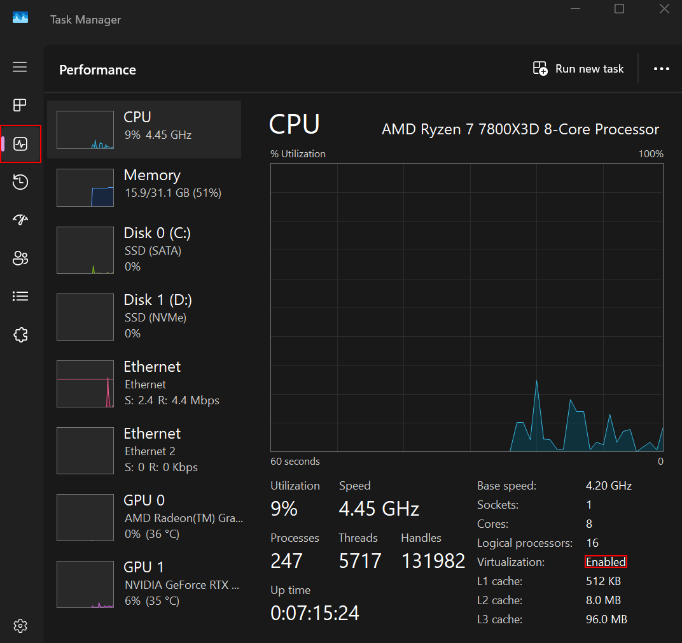
Task: Click the Task Manager logo in title bar
Action: pyautogui.click(x=20, y=17)
